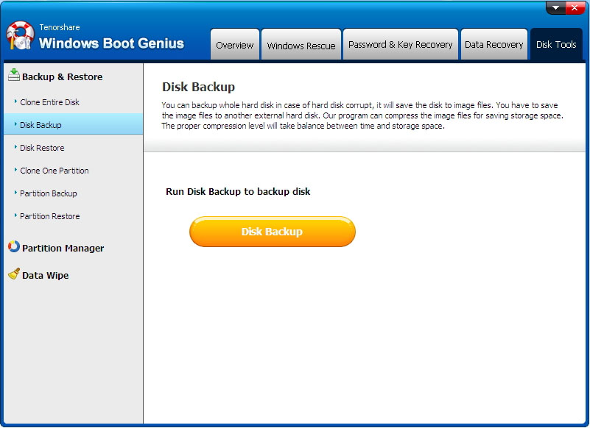Viewport: 590px width, 428px height.
Task: Open Disk Restore from the sidebar
Action: tap(42, 148)
